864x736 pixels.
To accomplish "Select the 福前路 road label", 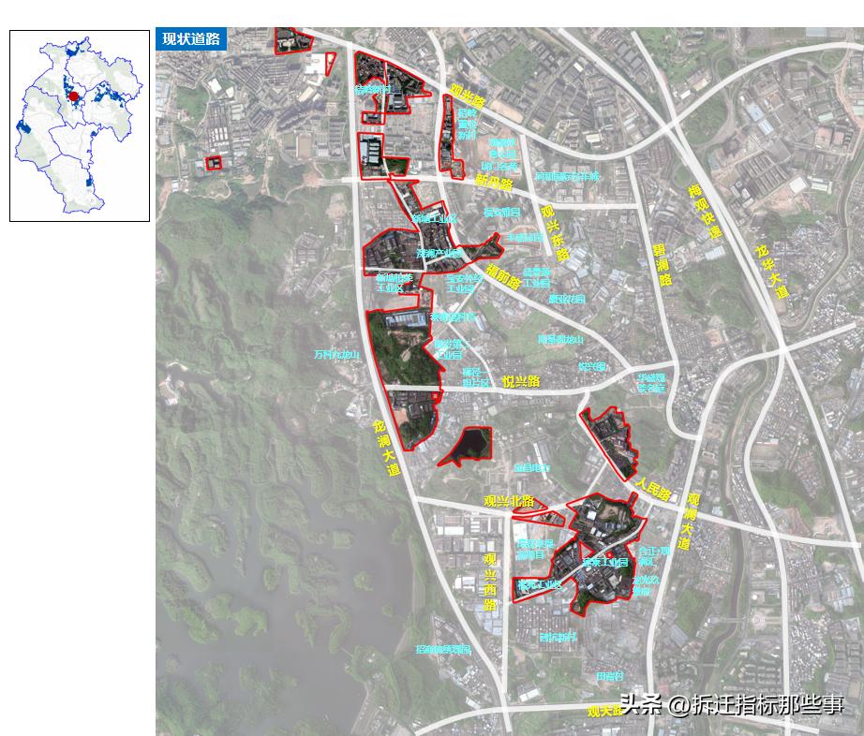I will click(503, 276).
